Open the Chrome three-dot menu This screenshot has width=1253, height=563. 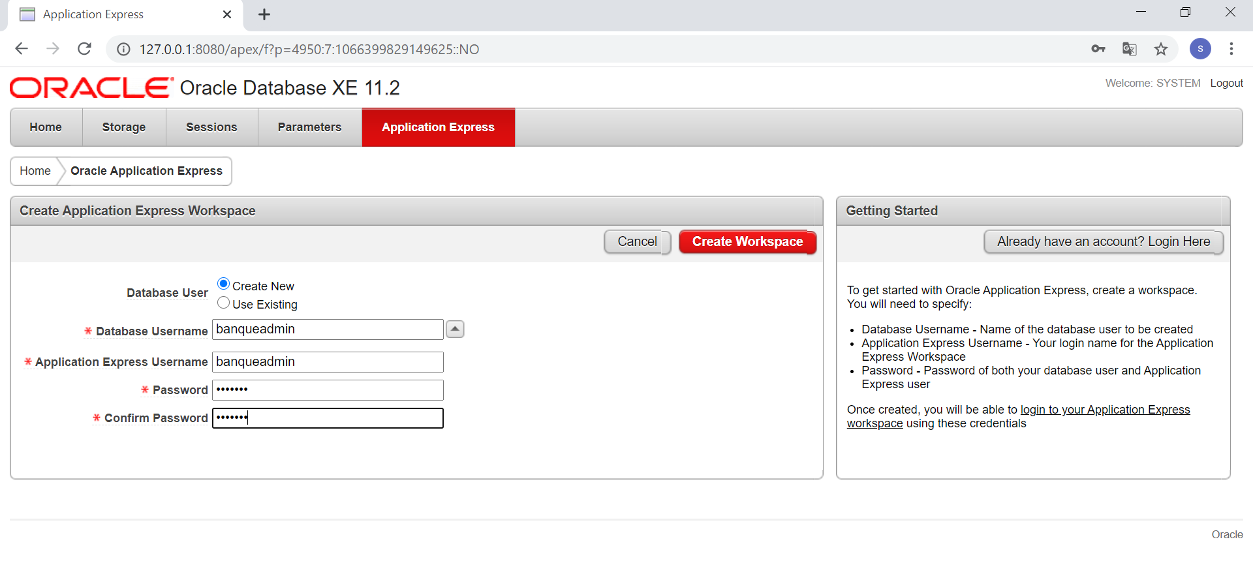tap(1231, 49)
